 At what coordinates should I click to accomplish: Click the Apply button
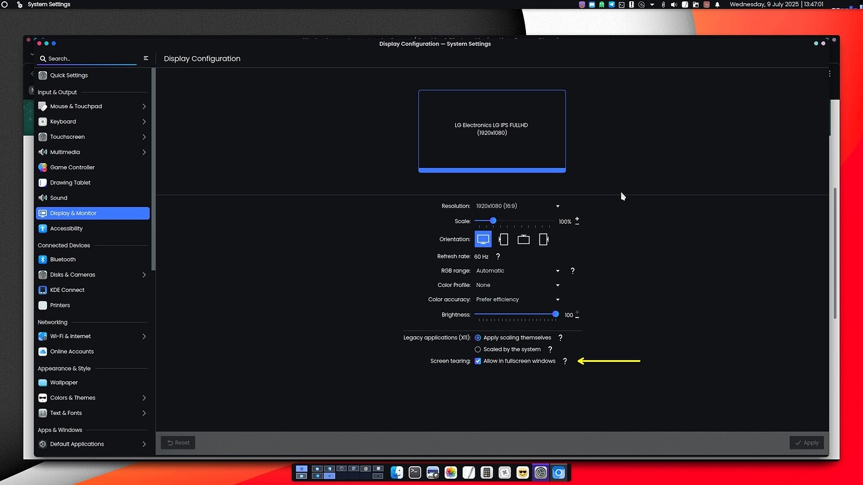click(x=806, y=442)
